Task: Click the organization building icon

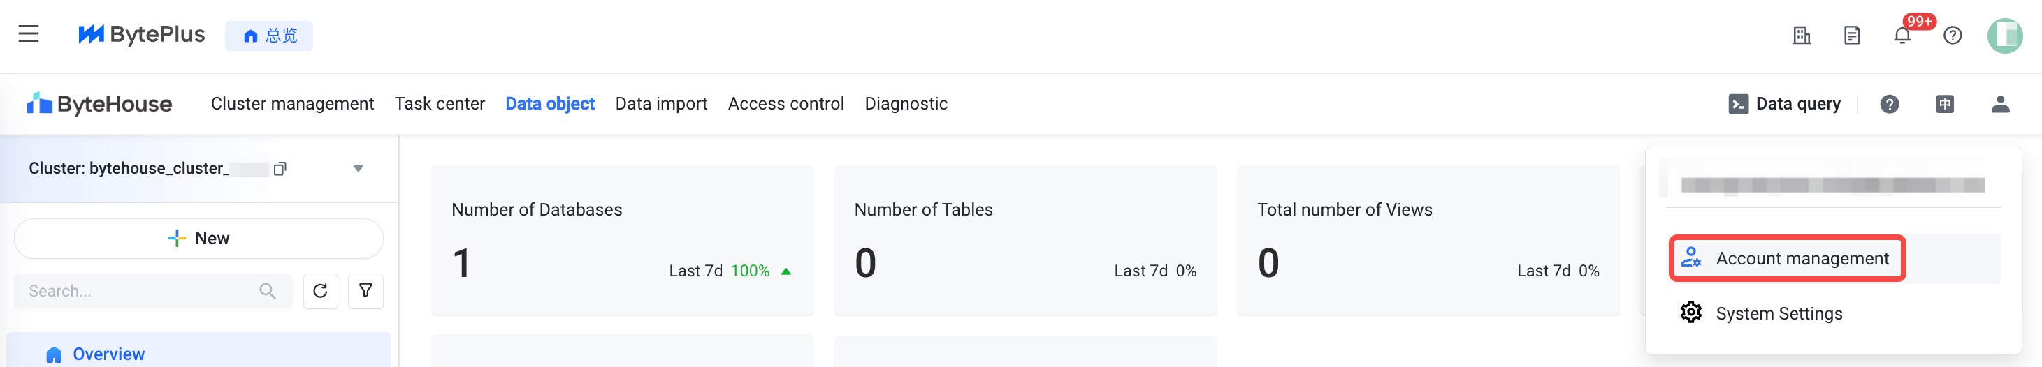Action: click(1801, 36)
